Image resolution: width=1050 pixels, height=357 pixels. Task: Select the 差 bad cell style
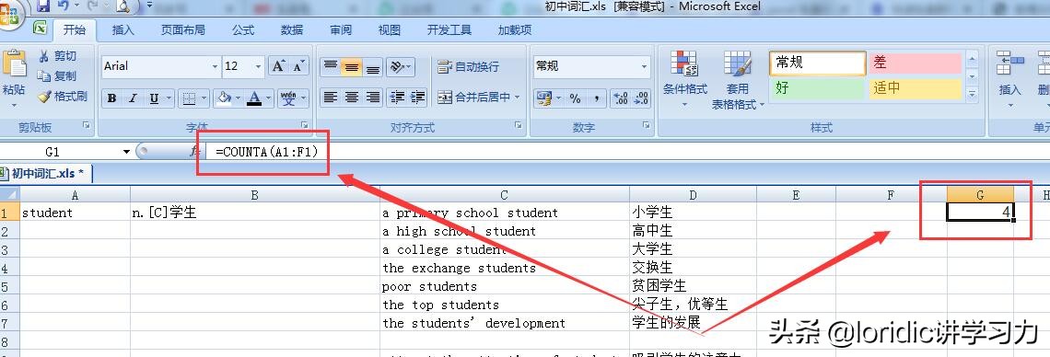pos(916,63)
